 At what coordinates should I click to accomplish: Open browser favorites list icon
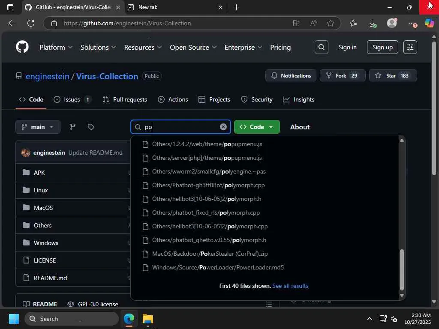tap(353, 23)
